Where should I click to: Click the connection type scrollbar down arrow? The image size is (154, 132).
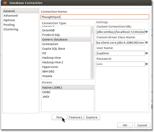pos(93,78)
